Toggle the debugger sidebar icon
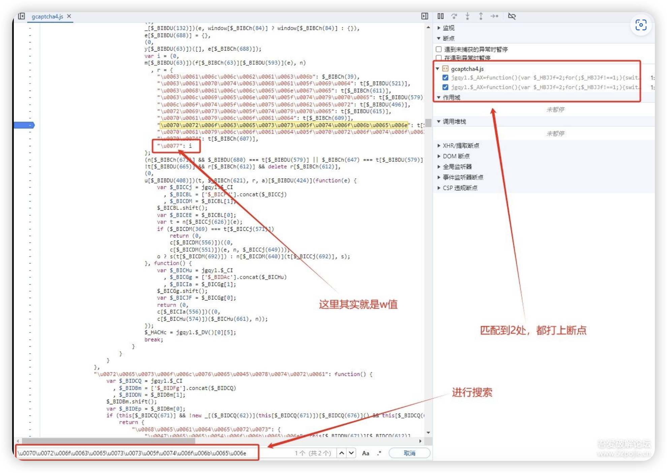667x473 pixels. [424, 16]
